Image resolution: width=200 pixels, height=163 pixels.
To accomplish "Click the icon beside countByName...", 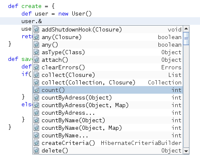I will [x=37, y=135].
